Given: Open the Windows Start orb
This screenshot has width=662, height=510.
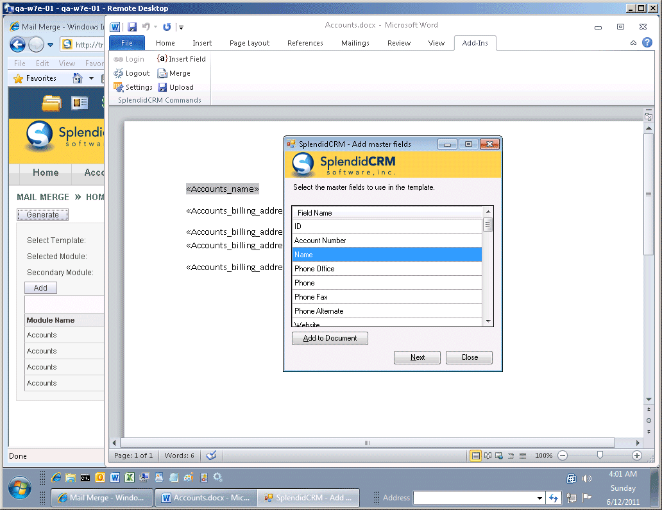Looking at the screenshot, I should (19, 488).
